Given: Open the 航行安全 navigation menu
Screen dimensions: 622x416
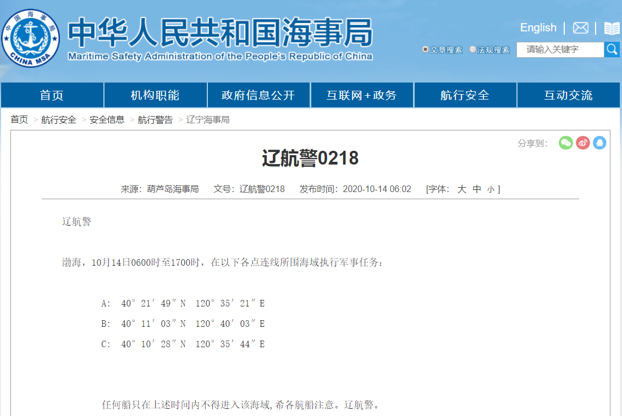Looking at the screenshot, I should tap(465, 95).
